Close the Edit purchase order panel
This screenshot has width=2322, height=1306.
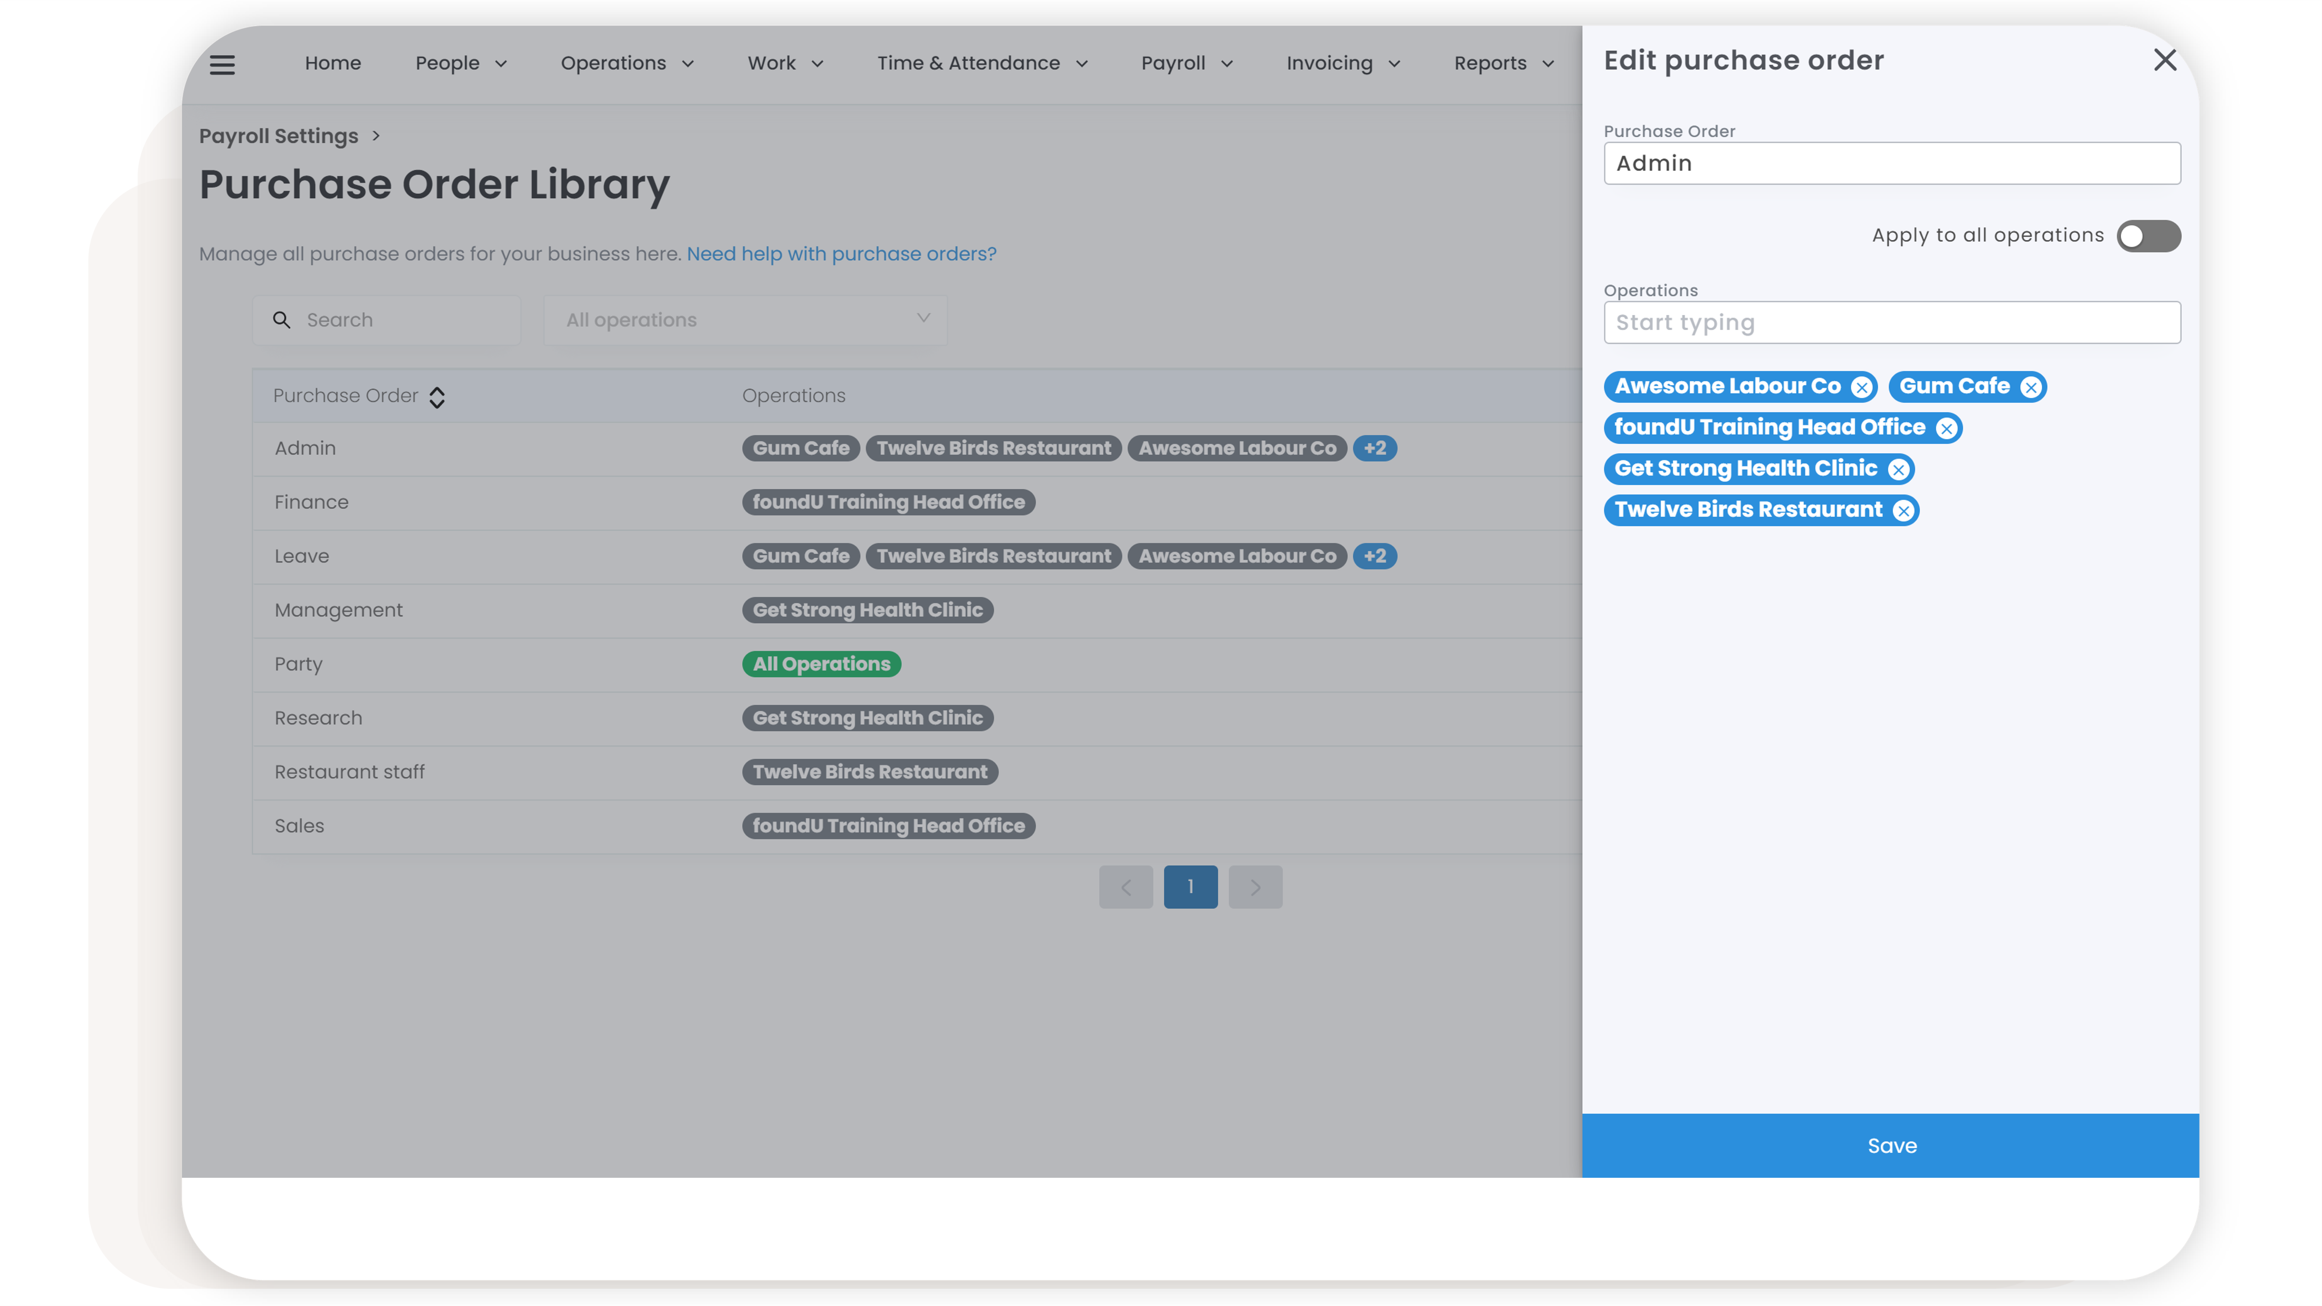(x=2164, y=60)
